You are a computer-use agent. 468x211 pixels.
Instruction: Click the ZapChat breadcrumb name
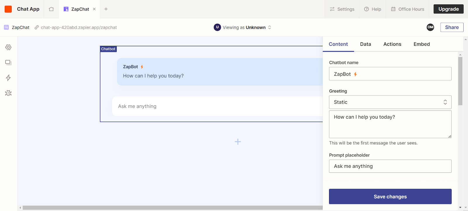click(x=20, y=27)
